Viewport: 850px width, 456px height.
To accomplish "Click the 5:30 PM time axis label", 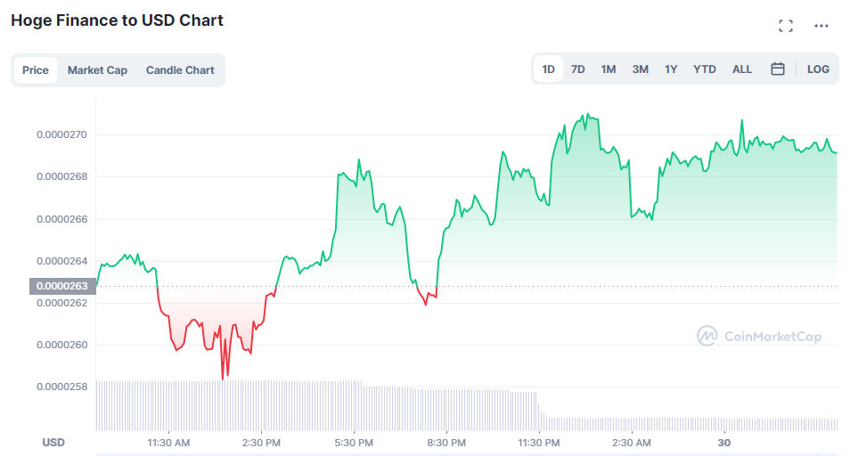I will [x=354, y=443].
